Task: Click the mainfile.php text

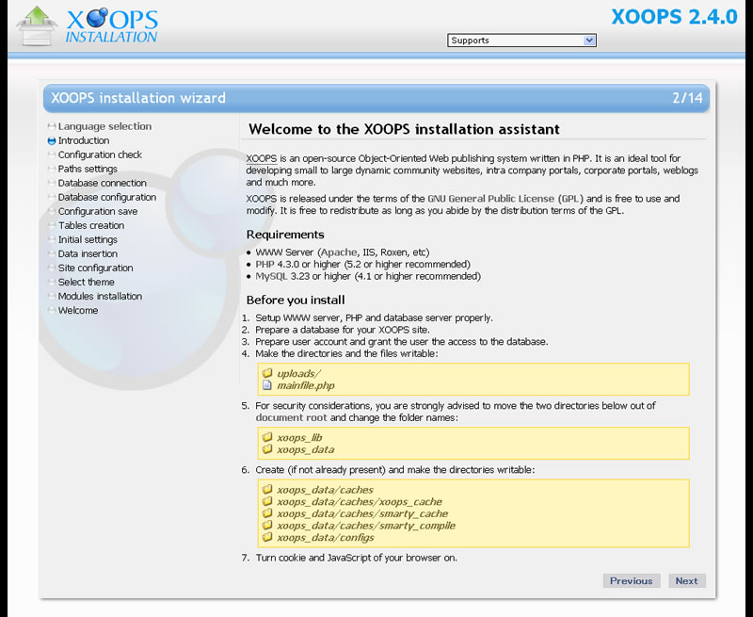Action: click(x=306, y=385)
